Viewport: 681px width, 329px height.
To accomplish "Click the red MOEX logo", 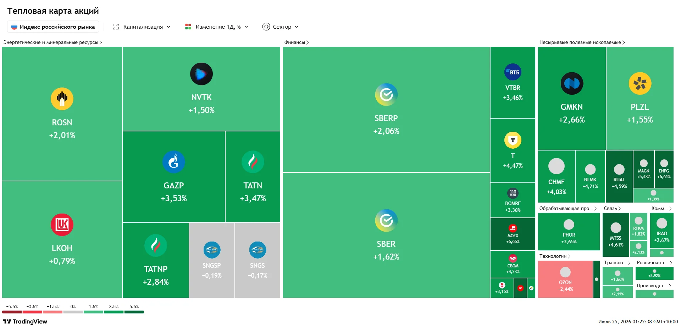I will (x=513, y=228).
